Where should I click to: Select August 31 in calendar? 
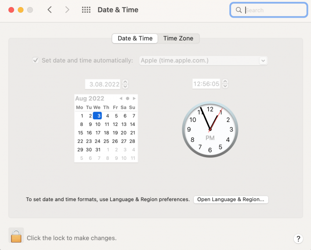coord(98,150)
